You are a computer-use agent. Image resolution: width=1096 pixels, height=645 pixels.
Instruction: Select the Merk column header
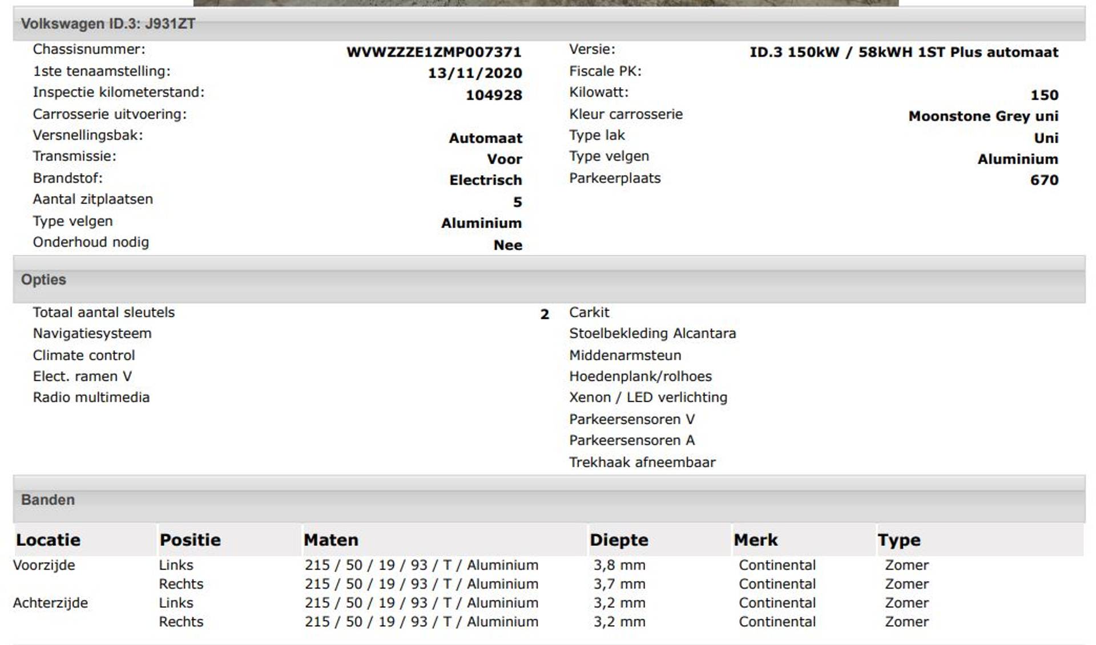[756, 539]
